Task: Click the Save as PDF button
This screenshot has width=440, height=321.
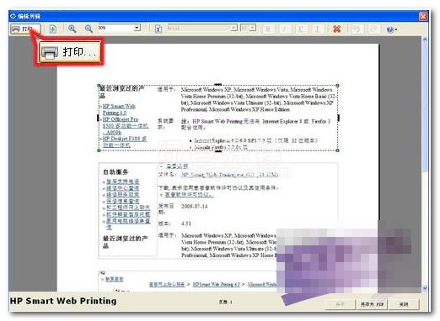Action: point(372,304)
